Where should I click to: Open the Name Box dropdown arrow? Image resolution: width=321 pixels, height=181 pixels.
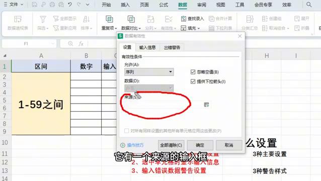coord(53,44)
